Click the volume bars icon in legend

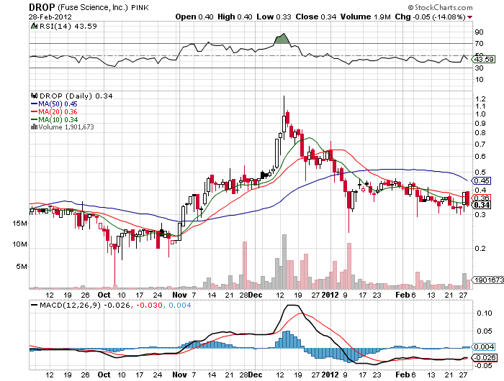[34, 127]
